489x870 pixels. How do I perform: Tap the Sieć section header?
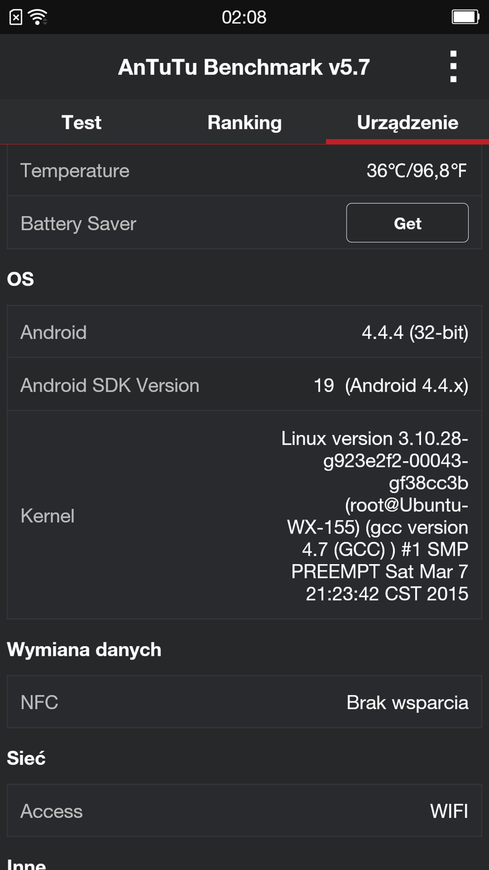[x=26, y=758]
